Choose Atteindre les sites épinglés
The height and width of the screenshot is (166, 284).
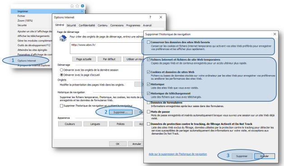32,50
